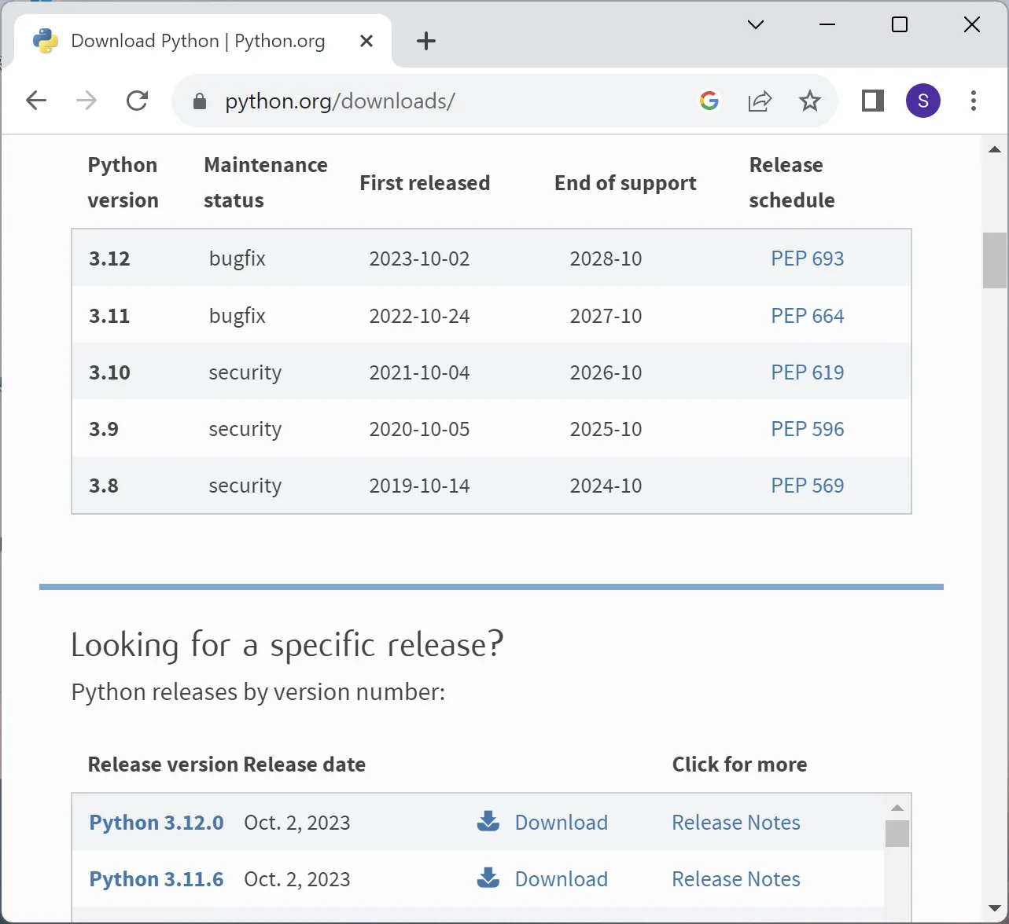
Task: Reload the page with the refresh icon
Action: [x=138, y=101]
